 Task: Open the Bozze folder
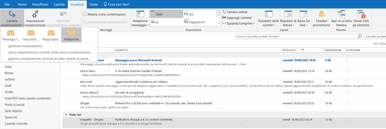[9, 73]
